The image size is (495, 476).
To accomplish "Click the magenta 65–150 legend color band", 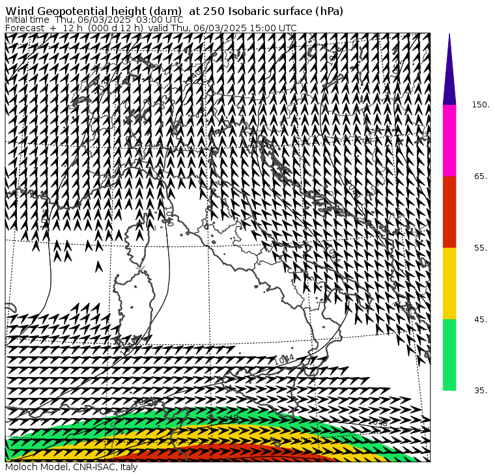I will [449, 141].
